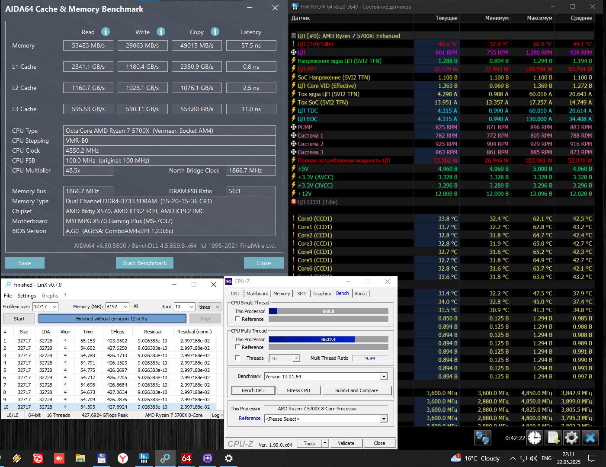The height and width of the screenshot is (467, 606).
Task: Enable Multi Thread Reference checkbox in CPU-Z
Action: pos(237,347)
